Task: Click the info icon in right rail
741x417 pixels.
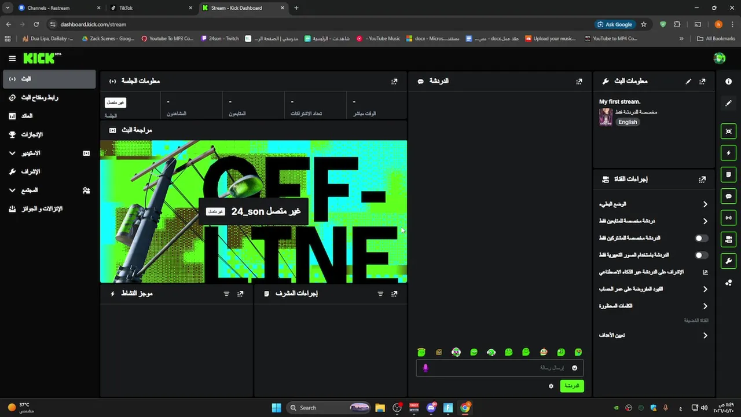Action: coord(728,82)
